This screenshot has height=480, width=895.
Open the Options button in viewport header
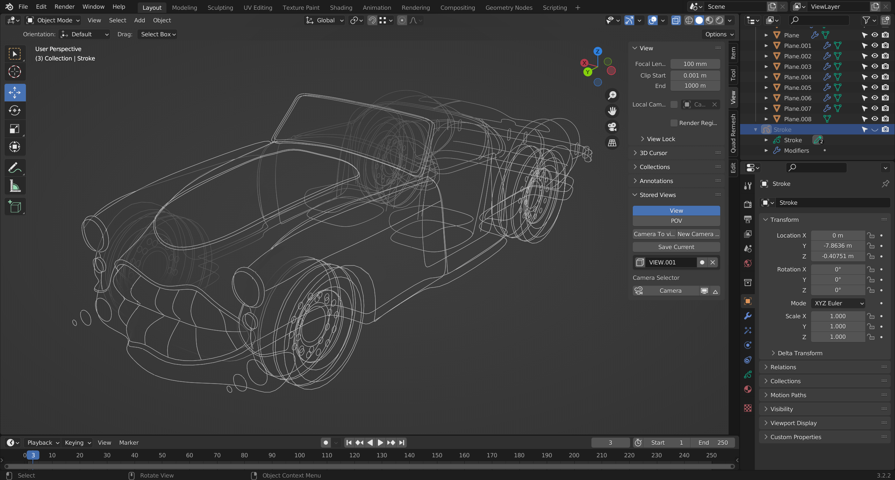coord(719,34)
